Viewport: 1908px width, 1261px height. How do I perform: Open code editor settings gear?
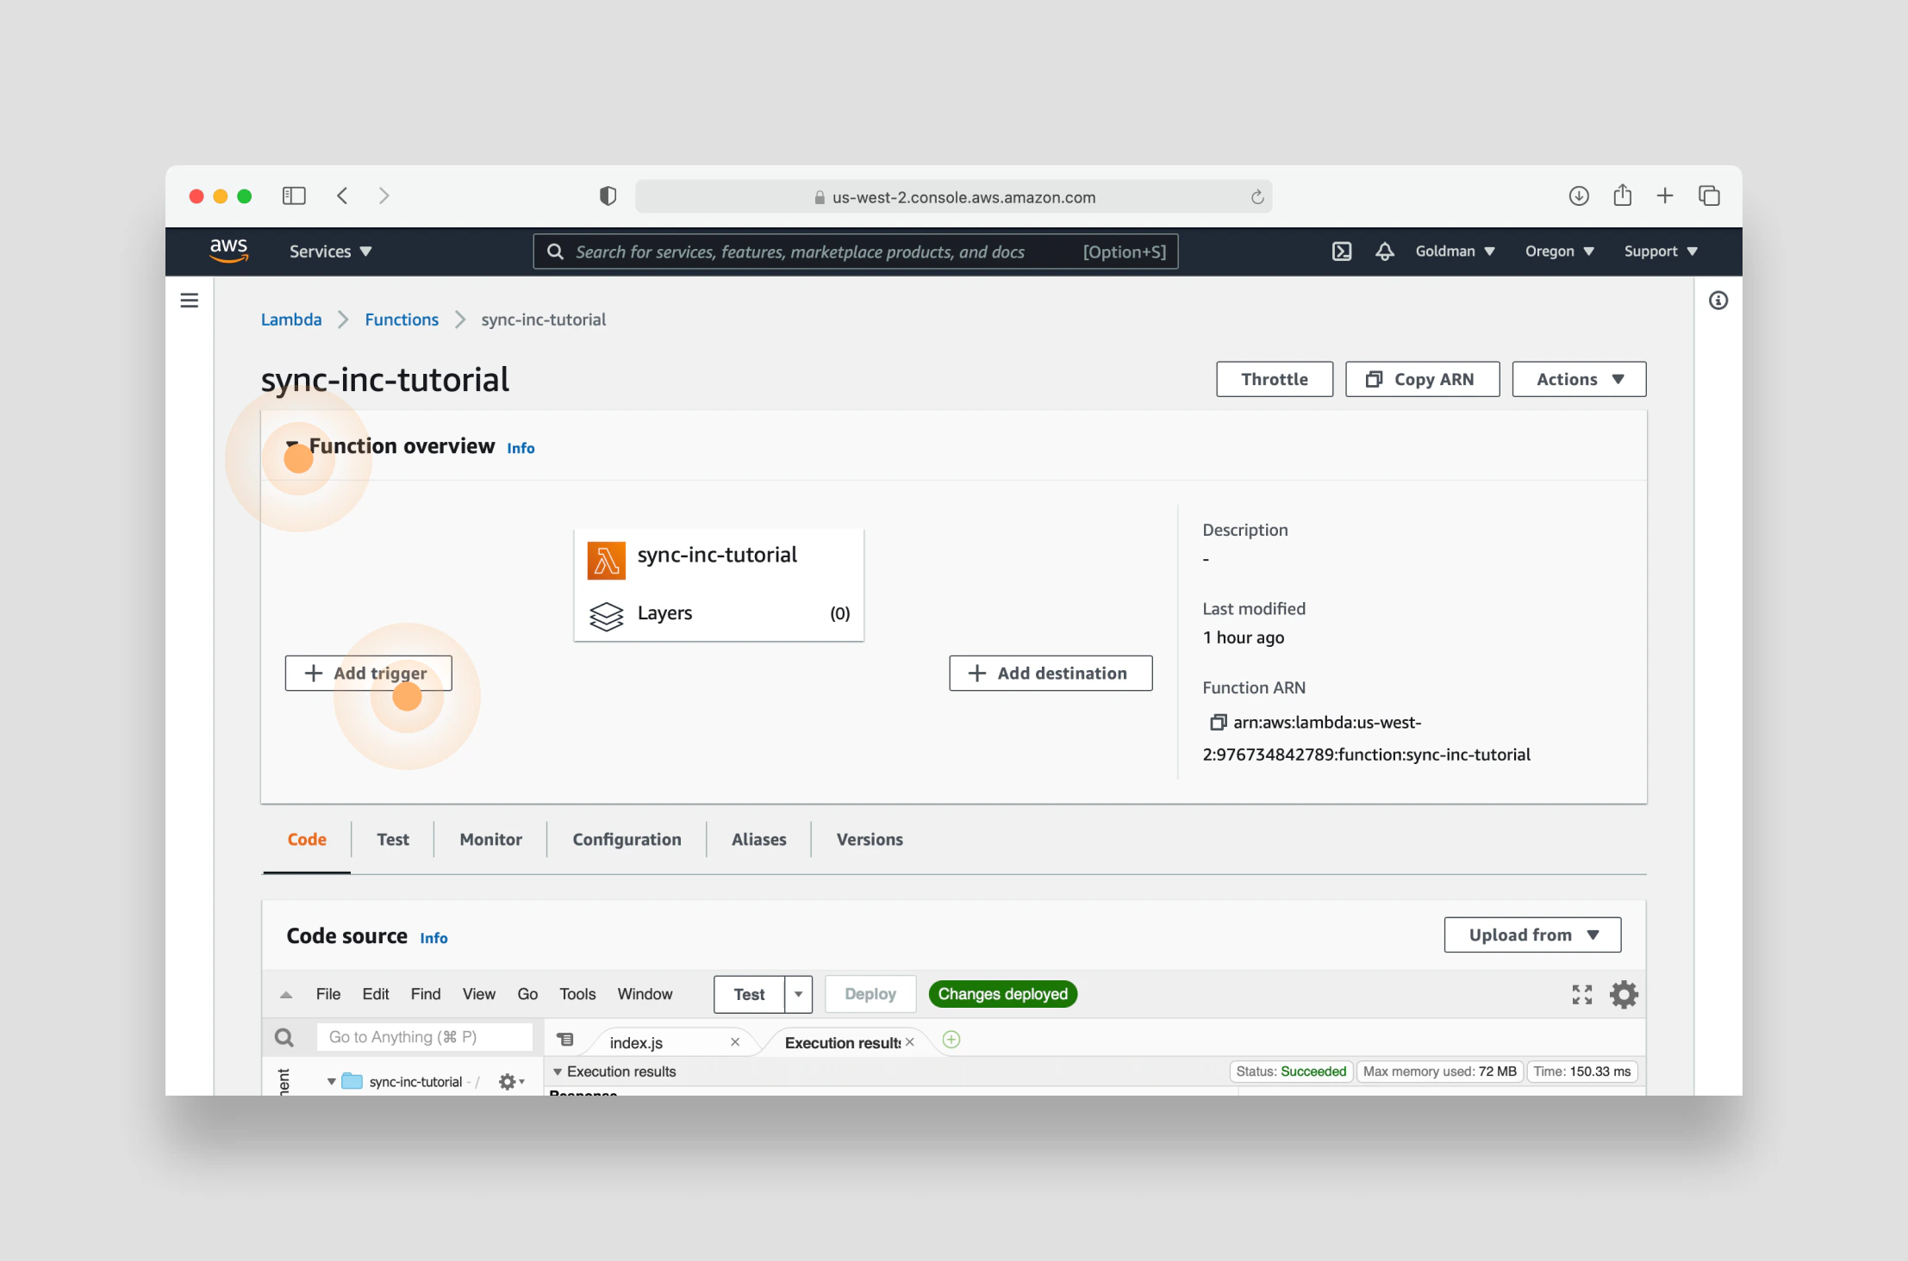click(x=1624, y=995)
